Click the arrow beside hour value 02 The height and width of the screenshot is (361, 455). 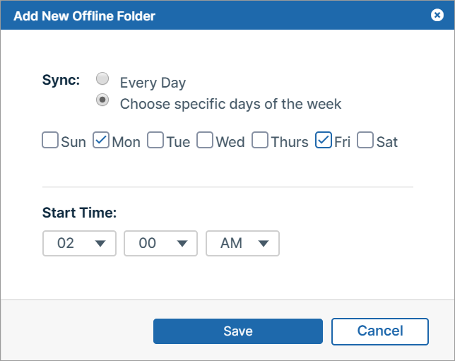coord(100,244)
